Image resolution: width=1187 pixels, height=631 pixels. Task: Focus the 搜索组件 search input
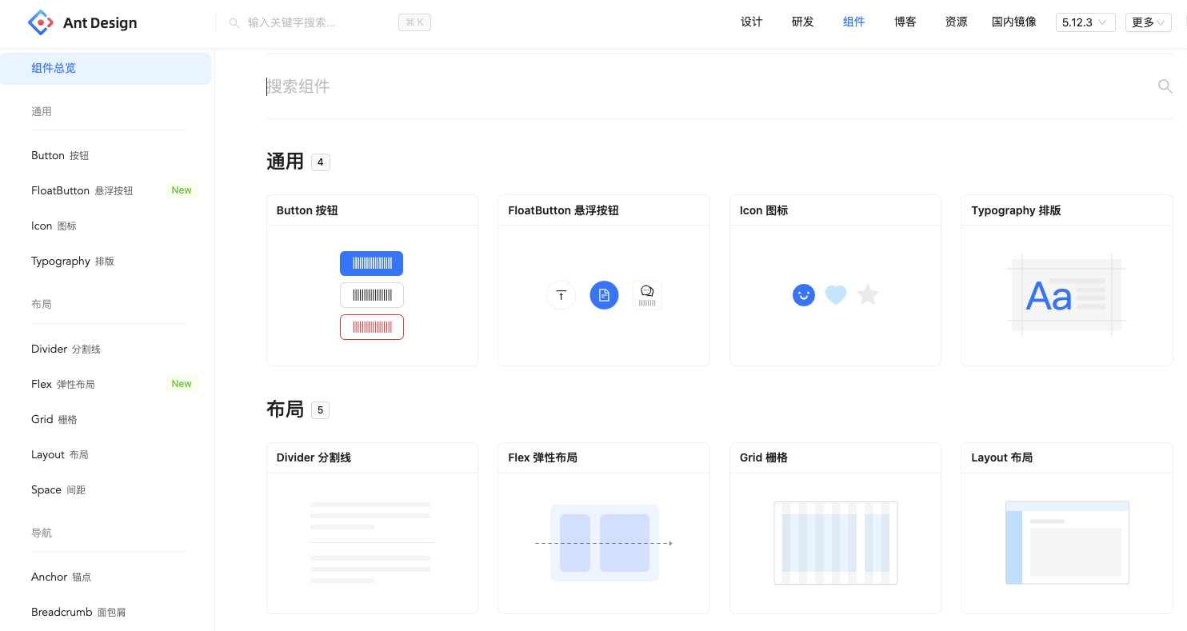pos(708,86)
